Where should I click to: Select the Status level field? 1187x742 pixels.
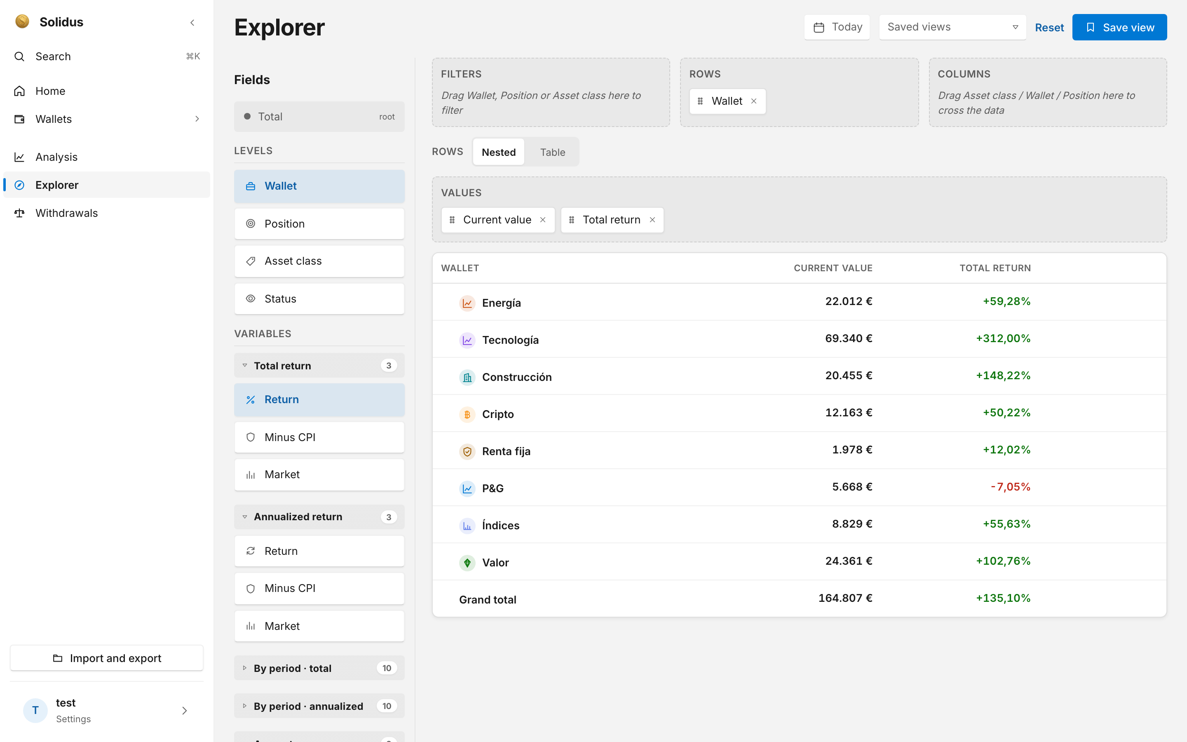point(319,299)
